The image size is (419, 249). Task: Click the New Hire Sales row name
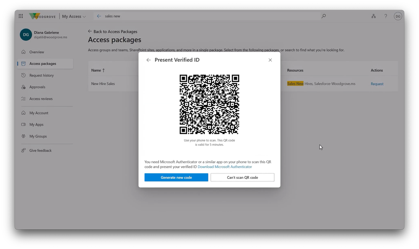[103, 84]
